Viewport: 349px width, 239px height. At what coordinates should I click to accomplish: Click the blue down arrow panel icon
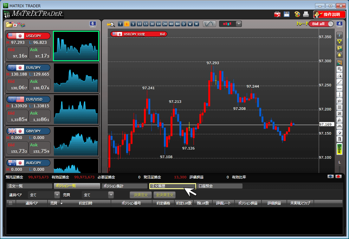(331, 176)
